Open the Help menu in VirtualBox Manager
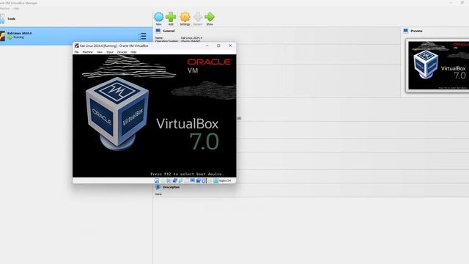Image resolution: width=469 pixels, height=264 pixels. [x=16, y=8]
